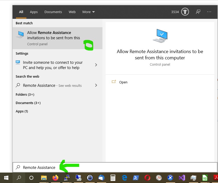The width and height of the screenshot is (218, 183).
Task: Open the performance monitor icon in taskbar
Action: tap(193, 178)
